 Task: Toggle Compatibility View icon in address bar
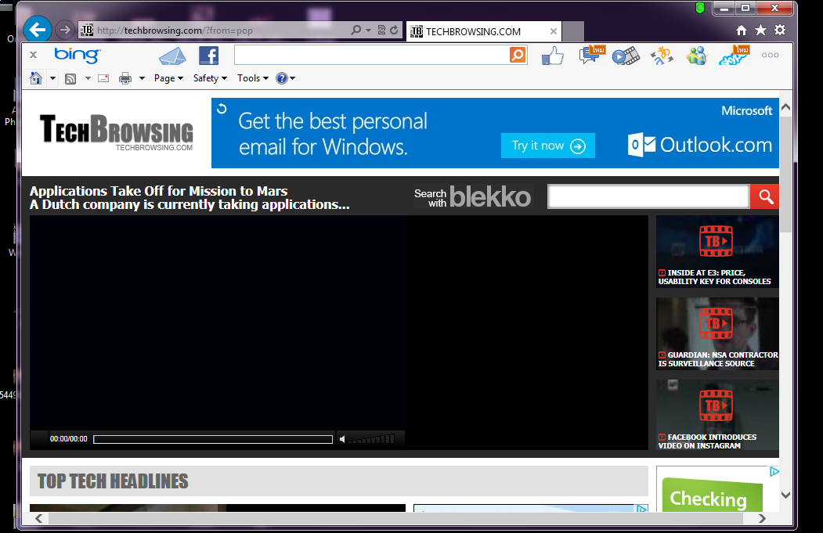pos(381,30)
